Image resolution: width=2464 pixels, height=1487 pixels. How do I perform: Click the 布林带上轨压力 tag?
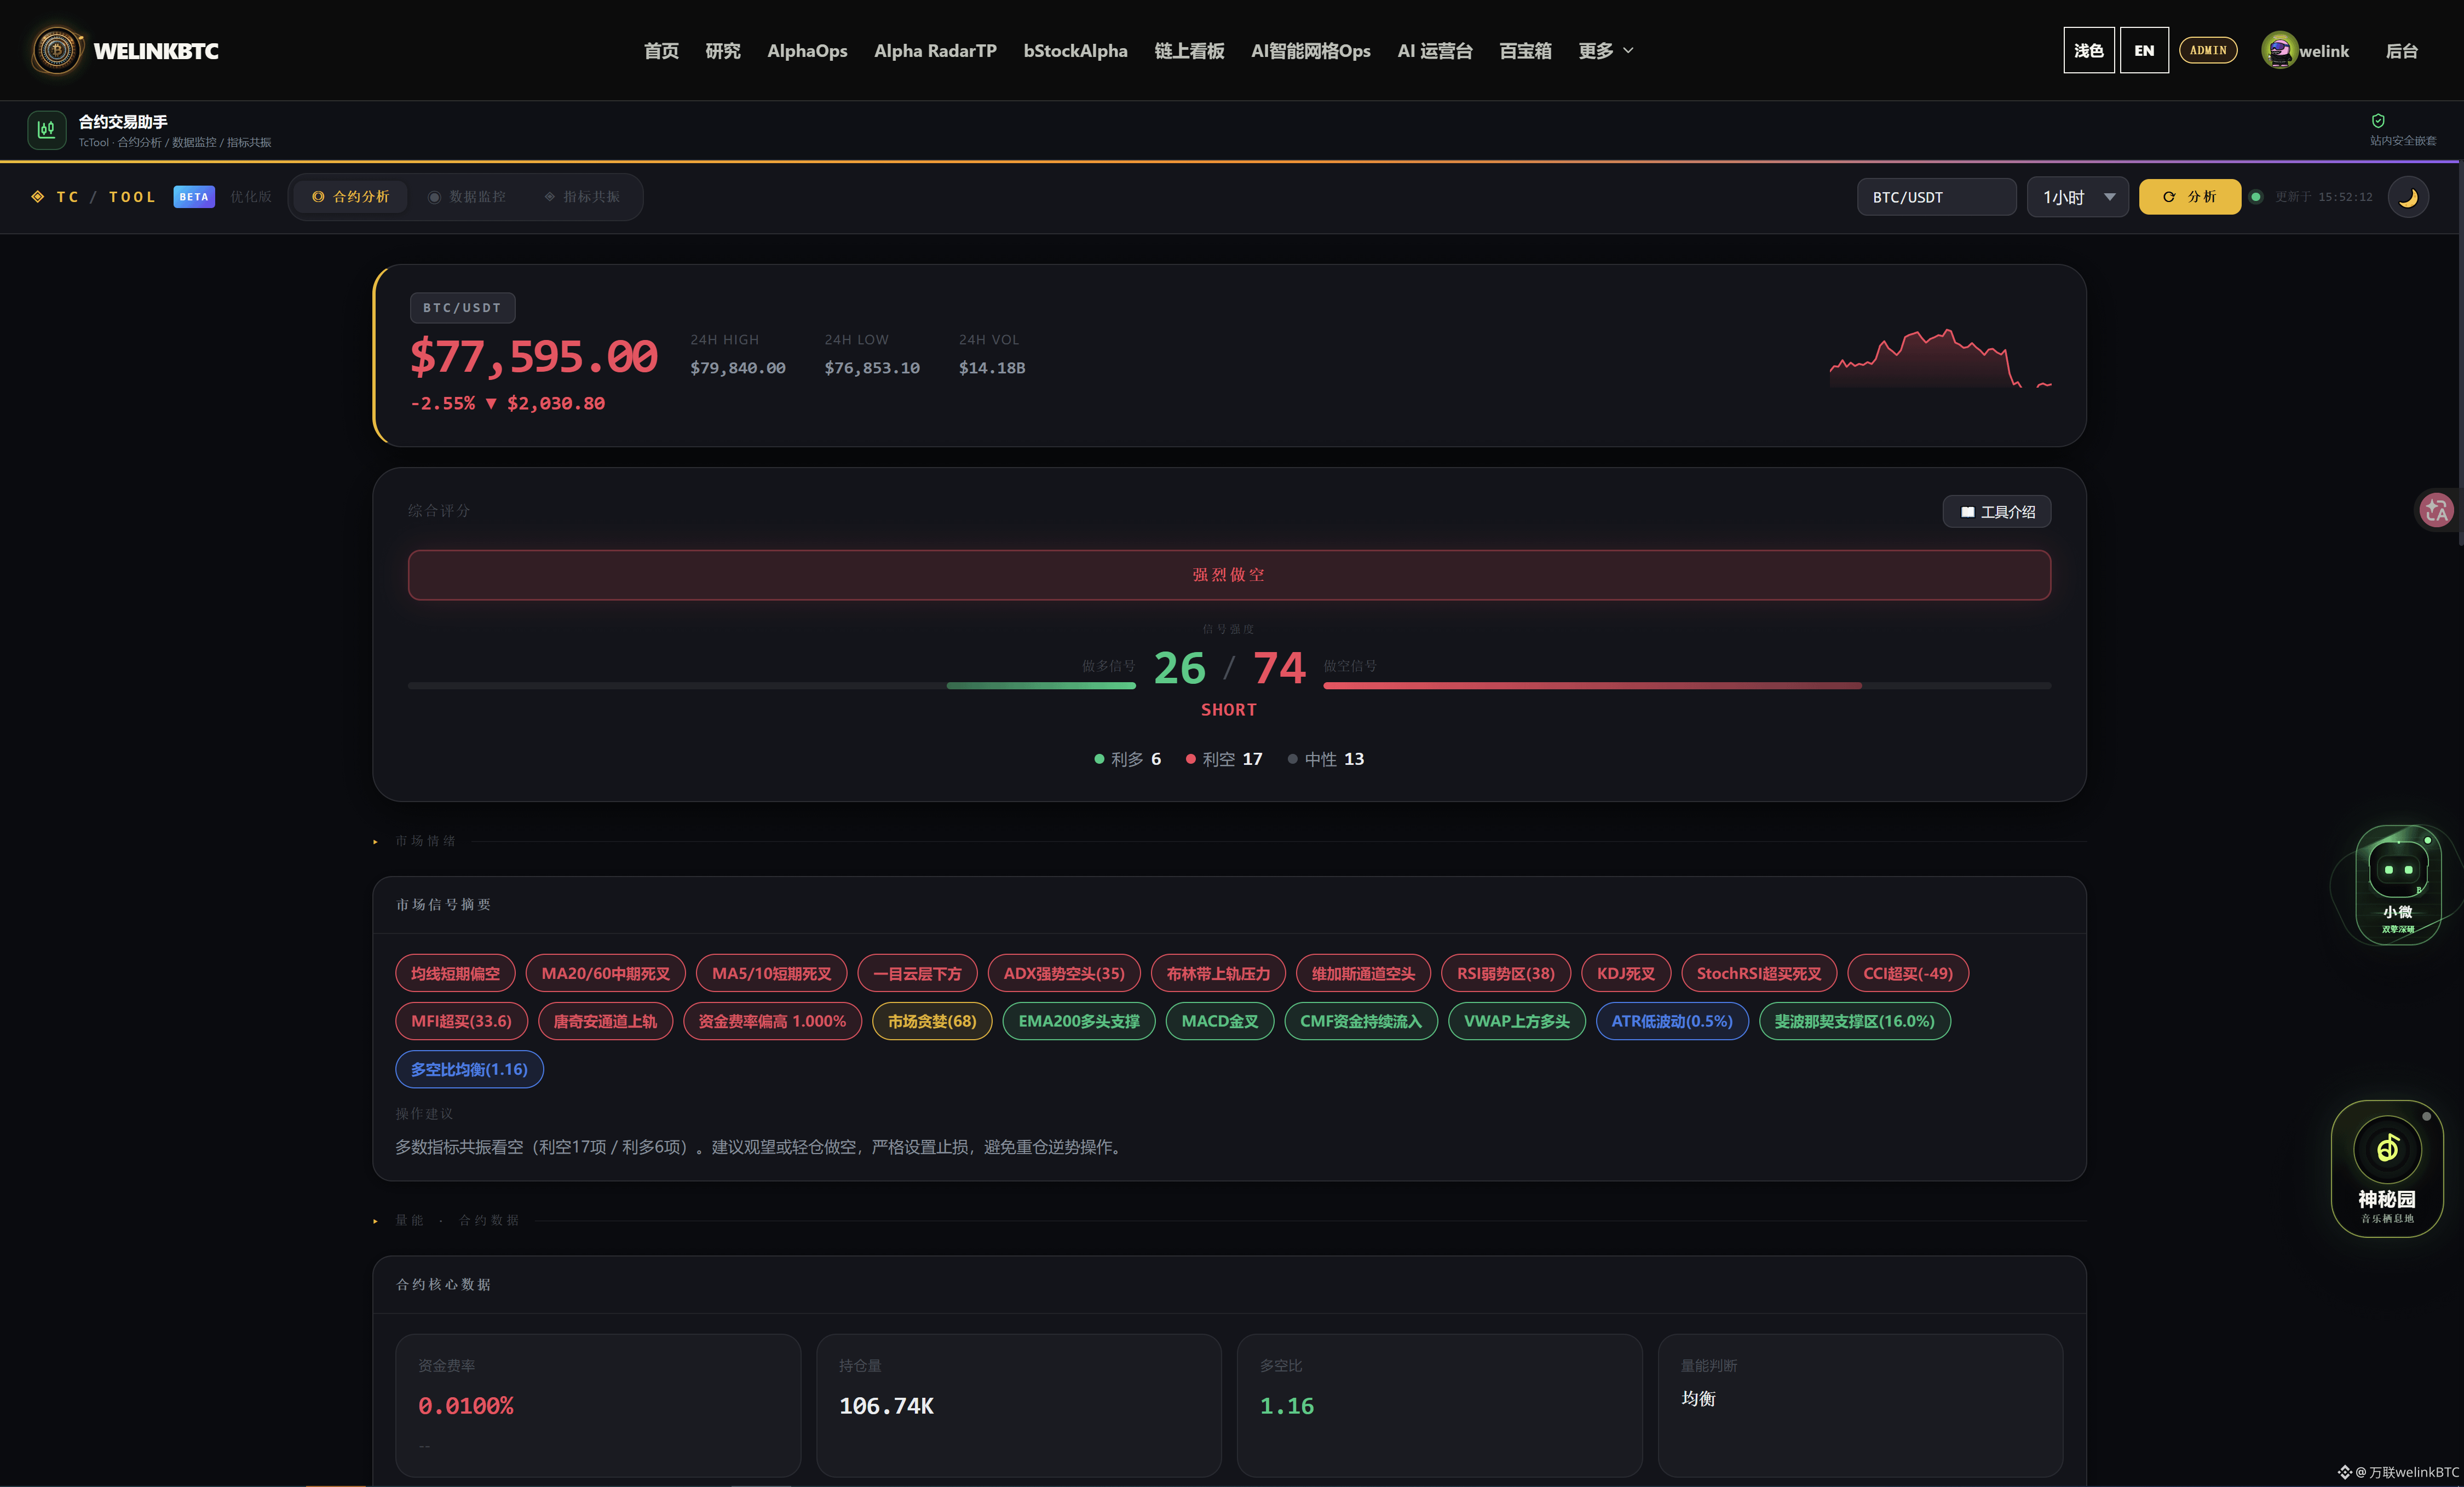(1218, 973)
